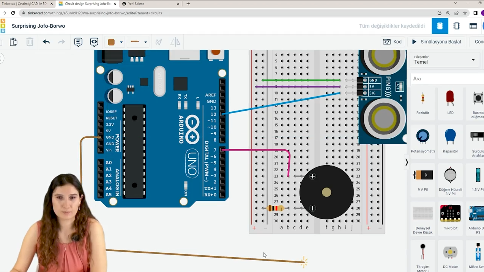Open the wire color dropdown arrow
Viewport: 484px width, 272px height.
click(x=121, y=42)
